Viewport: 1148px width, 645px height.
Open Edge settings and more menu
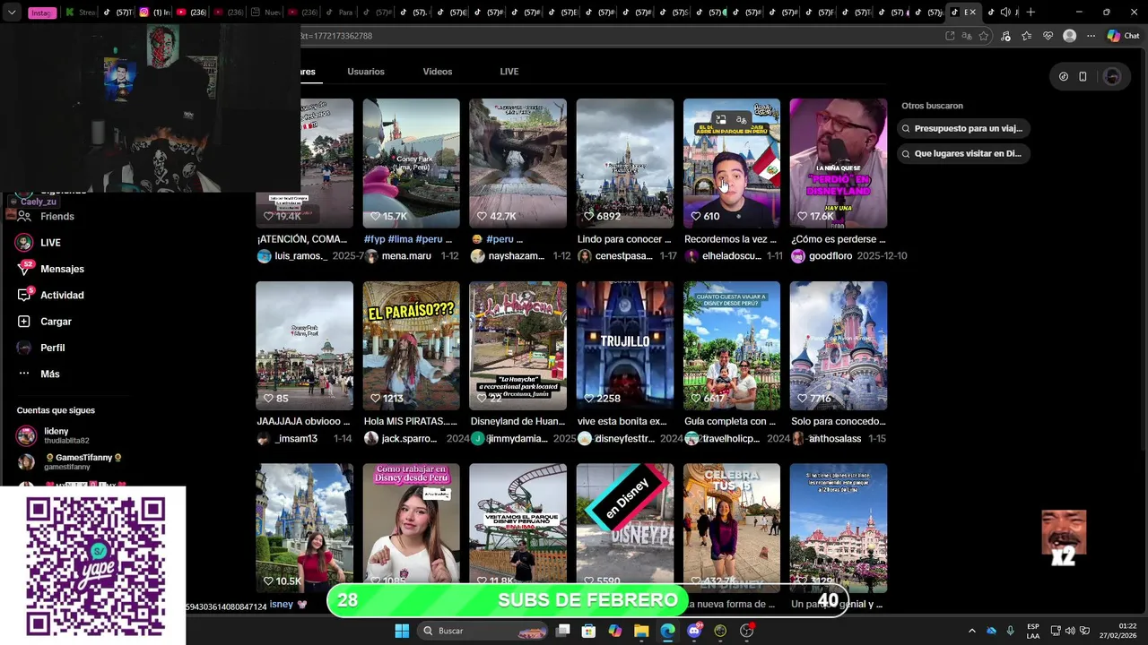point(1091,36)
